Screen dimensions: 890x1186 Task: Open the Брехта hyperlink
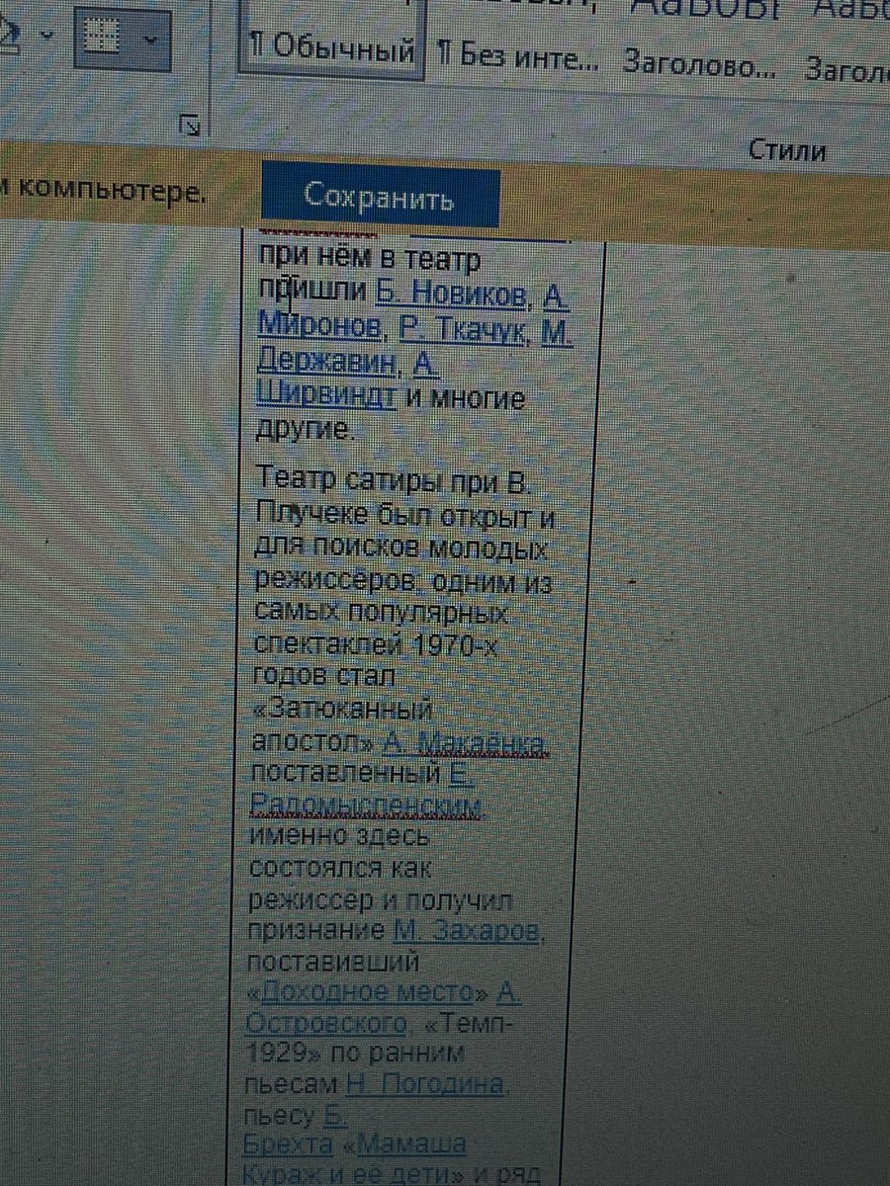(x=287, y=1144)
